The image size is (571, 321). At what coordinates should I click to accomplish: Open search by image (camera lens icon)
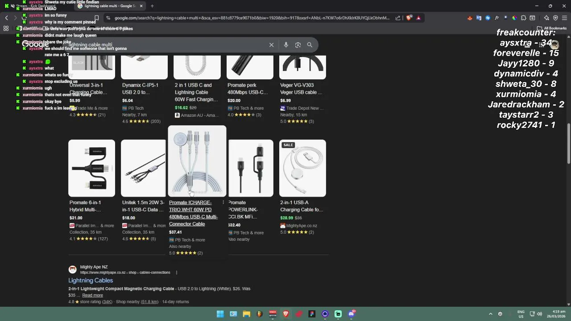[298, 45]
